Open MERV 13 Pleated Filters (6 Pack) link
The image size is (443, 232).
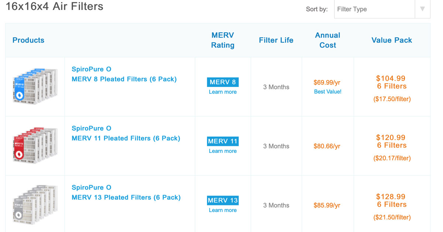(x=126, y=197)
